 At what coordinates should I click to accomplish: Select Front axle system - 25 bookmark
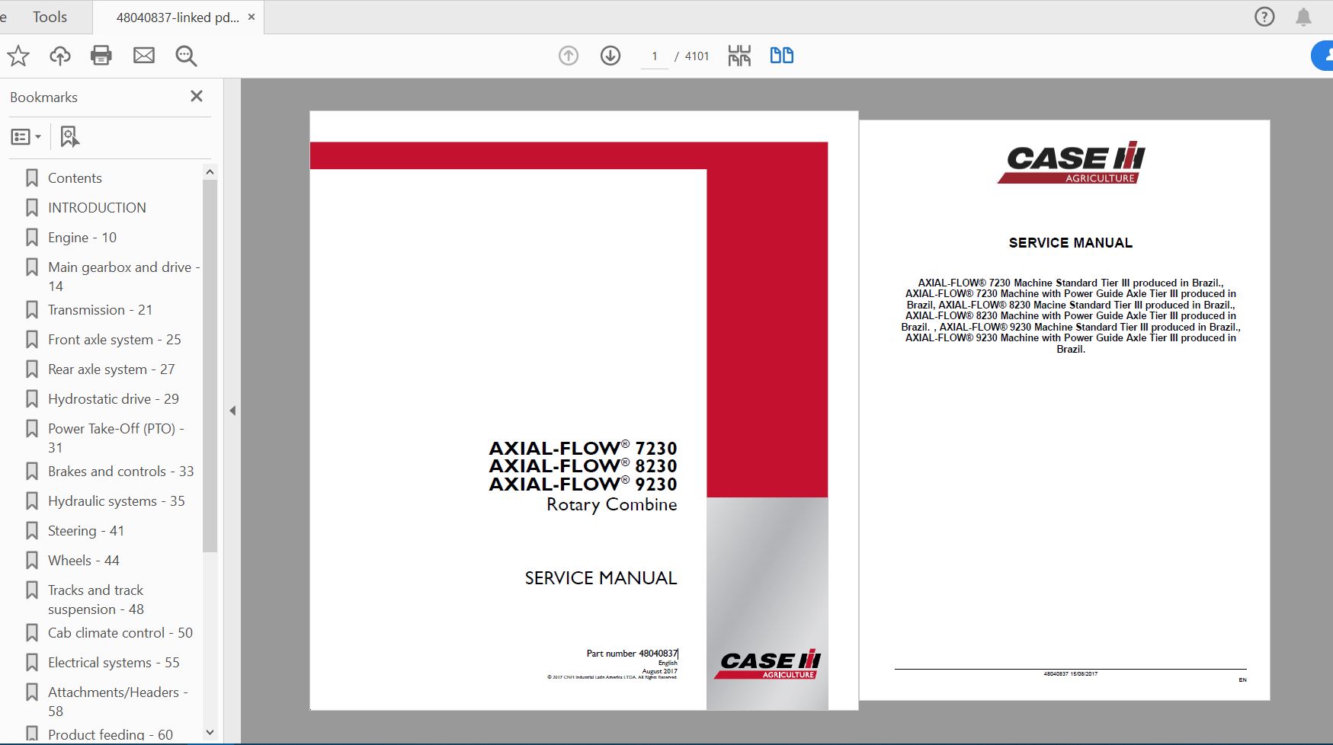114,340
